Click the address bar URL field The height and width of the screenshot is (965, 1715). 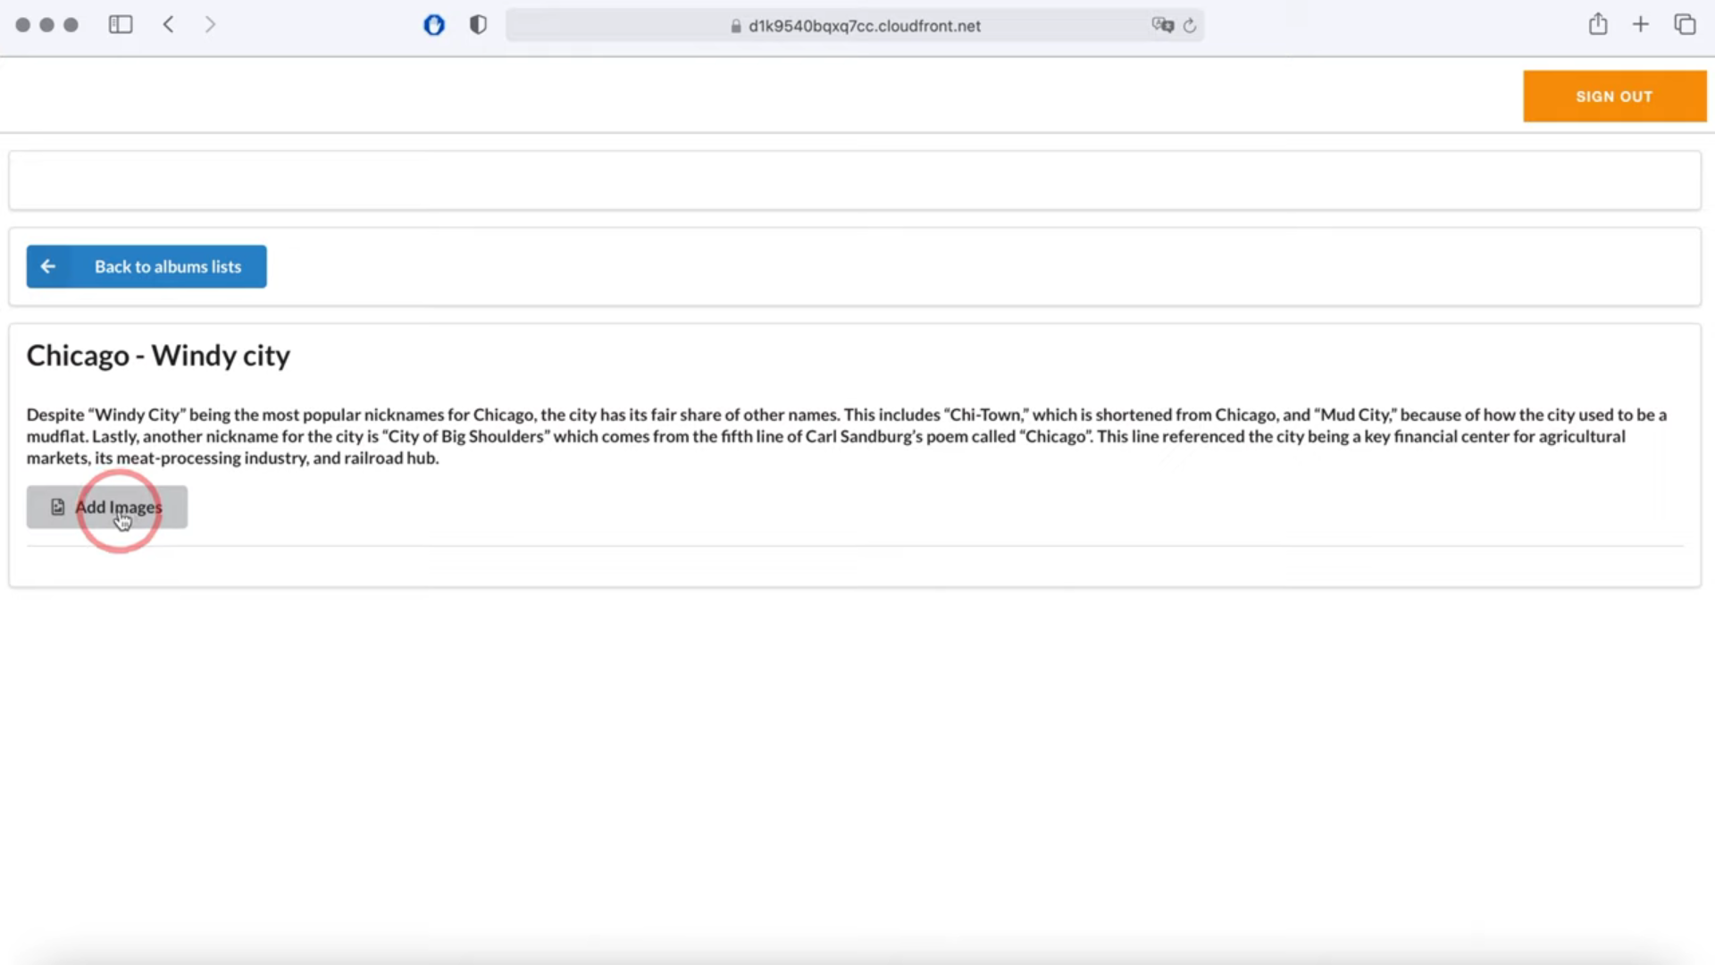coord(864,26)
